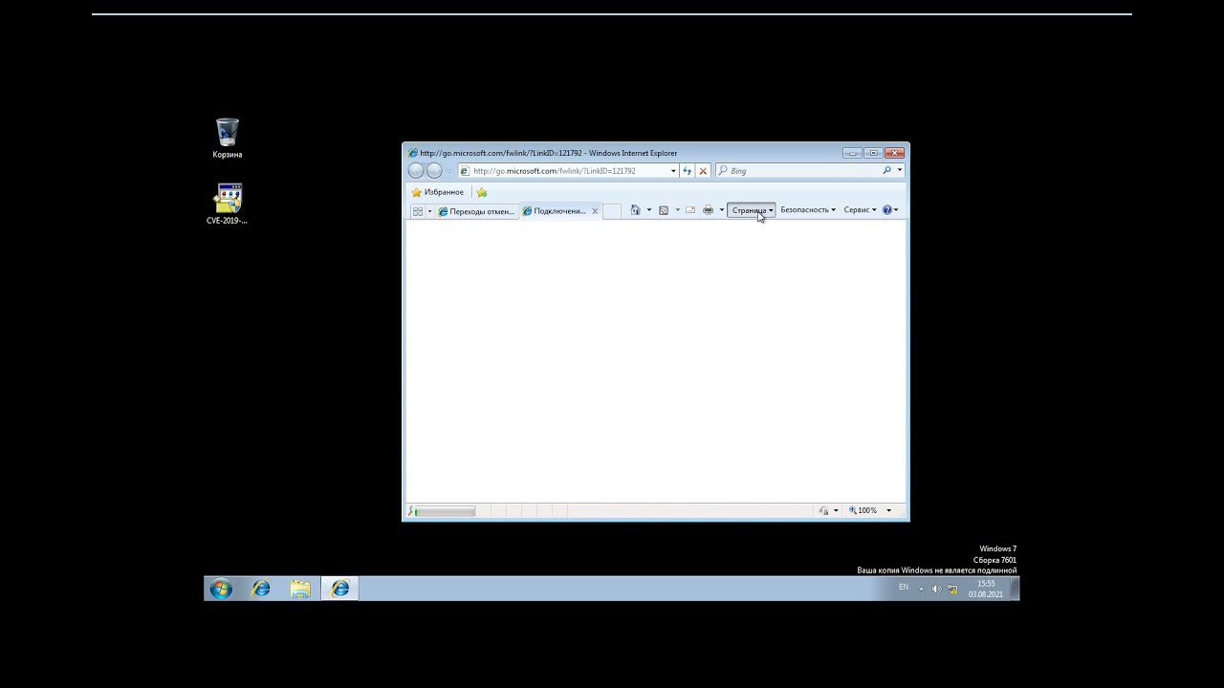Close the Internet Explorer window
1224x688 pixels.
click(894, 153)
